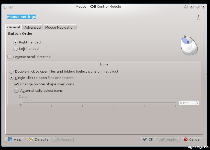Dismiss dialog with Cancel button

click(x=192, y=139)
